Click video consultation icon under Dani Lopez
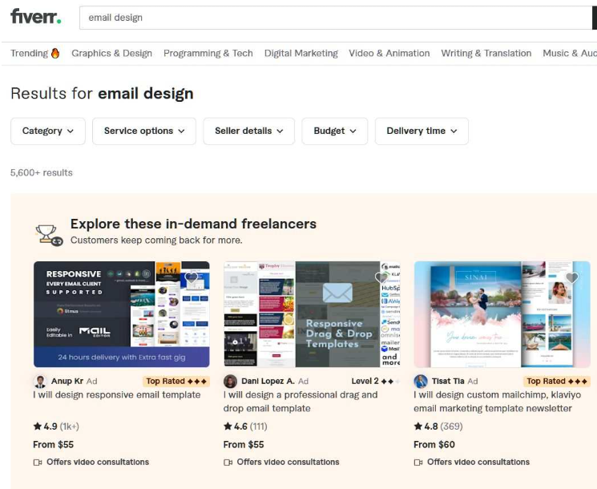Viewport: 597px width, 489px height. click(228, 463)
